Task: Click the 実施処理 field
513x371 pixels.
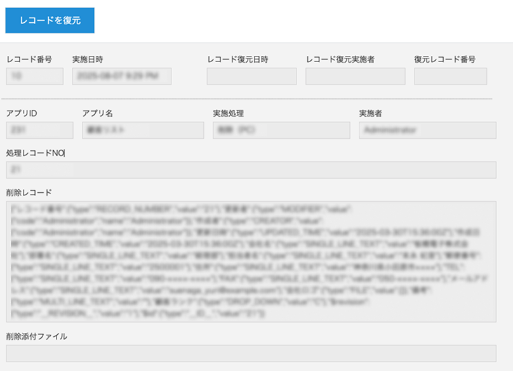Action: [x=281, y=130]
